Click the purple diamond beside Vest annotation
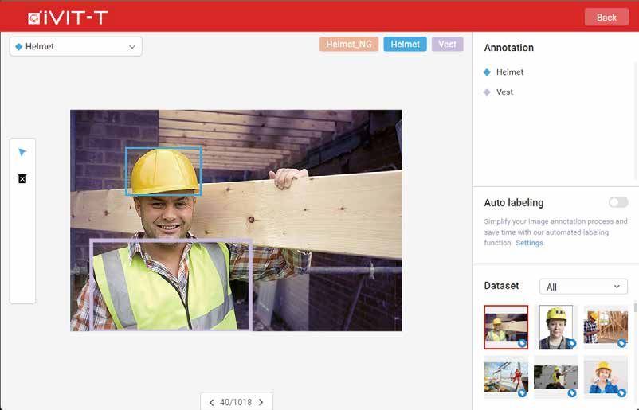 coord(487,92)
